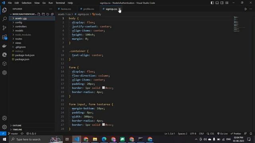Open the Docker view in activity bar
Image resolution: width=255 pixels, height=143 pixels.
pos(4,46)
